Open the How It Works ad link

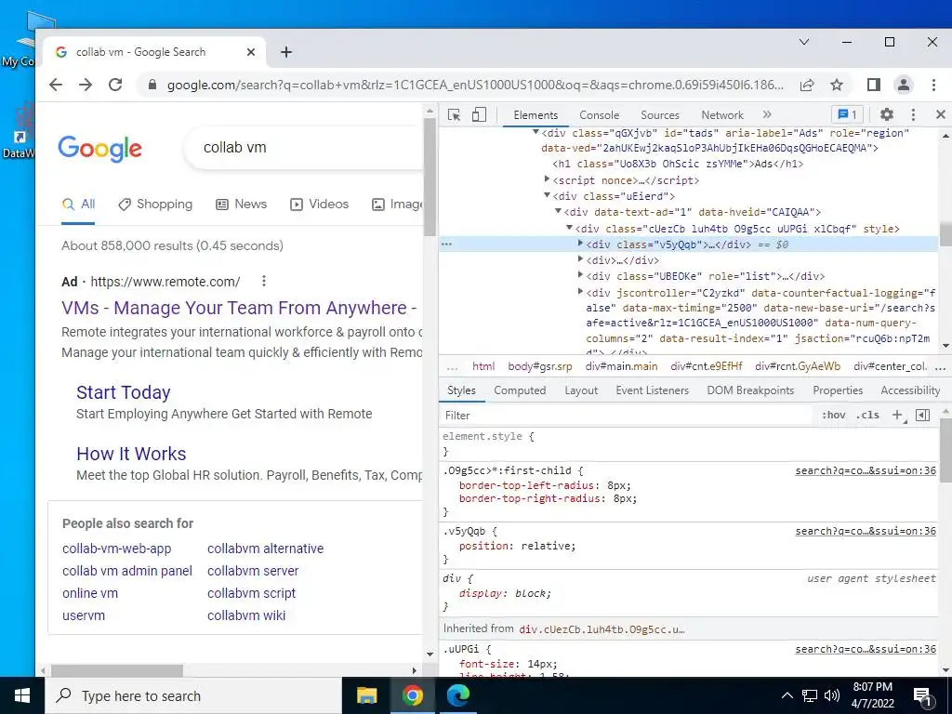pyautogui.click(x=131, y=454)
